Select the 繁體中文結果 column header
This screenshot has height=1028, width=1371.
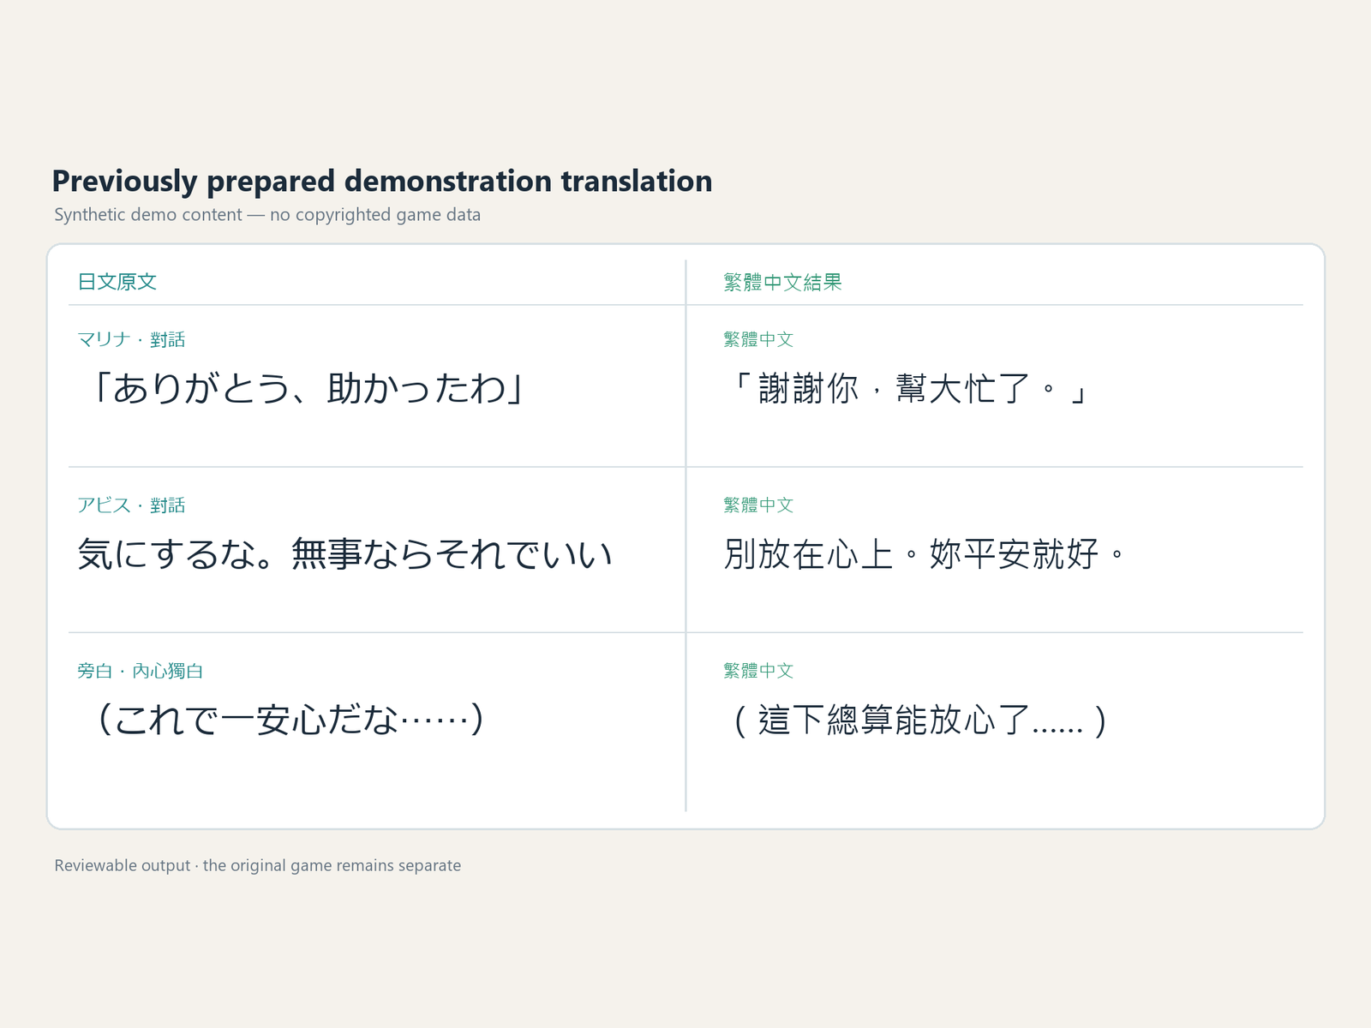782,282
